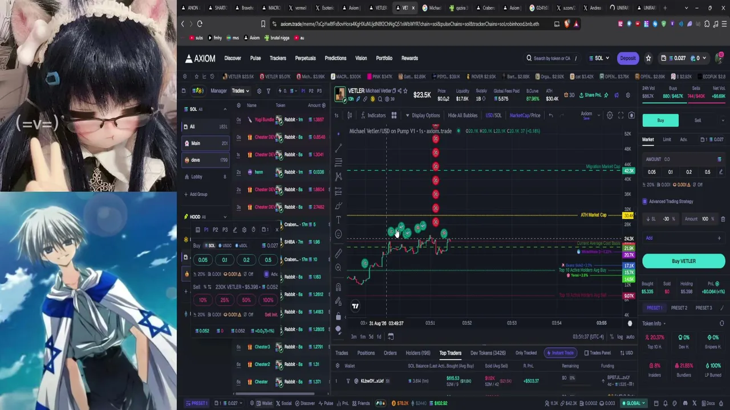Switch the USD/SOL currency toggle
Image resolution: width=730 pixels, height=410 pixels.
[493, 116]
